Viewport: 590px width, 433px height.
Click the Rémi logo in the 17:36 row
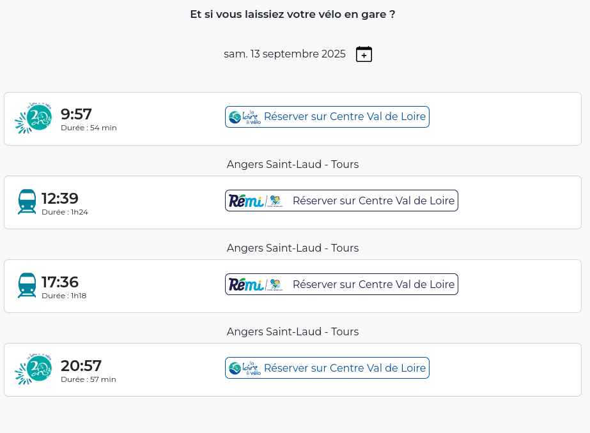[x=256, y=285]
